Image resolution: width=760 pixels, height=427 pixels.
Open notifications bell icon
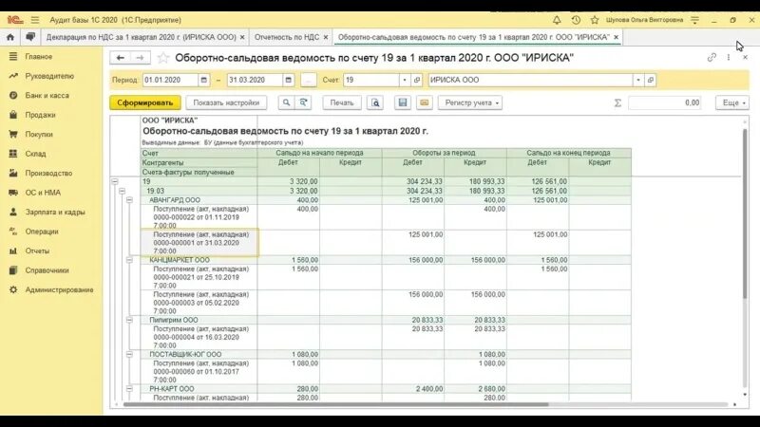557,20
